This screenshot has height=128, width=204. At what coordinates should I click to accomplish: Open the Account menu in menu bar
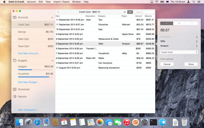tap(31, 2)
